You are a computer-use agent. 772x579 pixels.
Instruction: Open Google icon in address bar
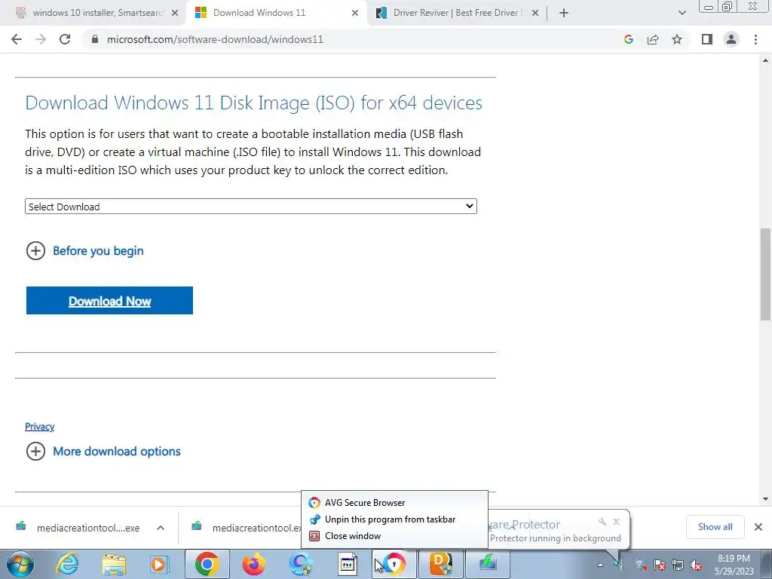click(628, 39)
